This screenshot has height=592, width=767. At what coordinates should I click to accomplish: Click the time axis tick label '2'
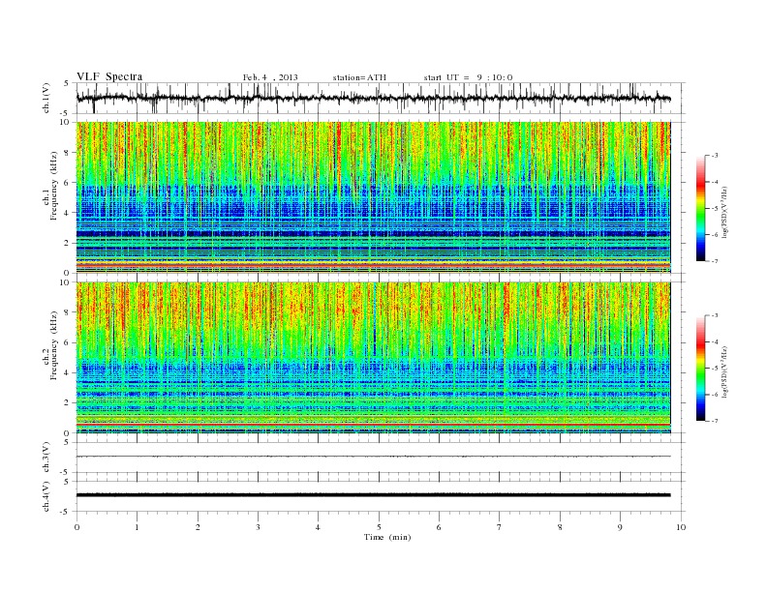(x=198, y=527)
